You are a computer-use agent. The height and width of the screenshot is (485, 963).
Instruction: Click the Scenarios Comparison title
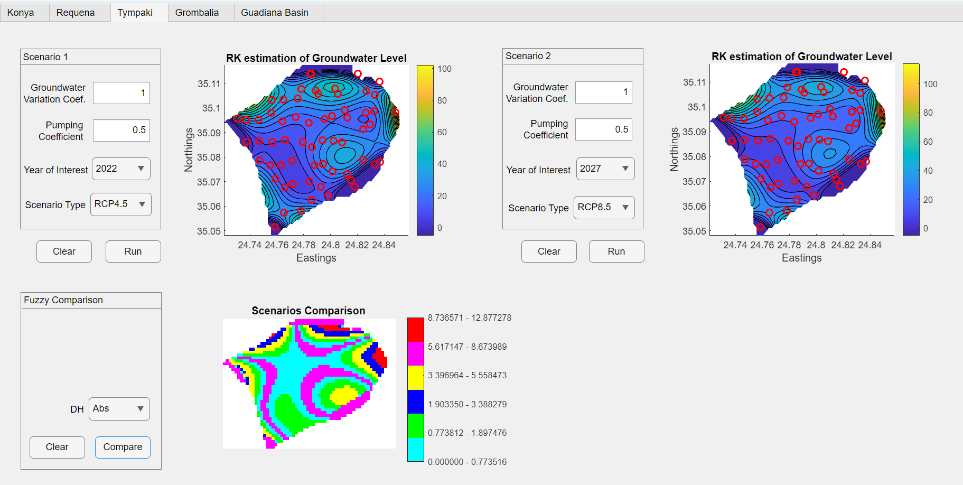pyautogui.click(x=308, y=311)
